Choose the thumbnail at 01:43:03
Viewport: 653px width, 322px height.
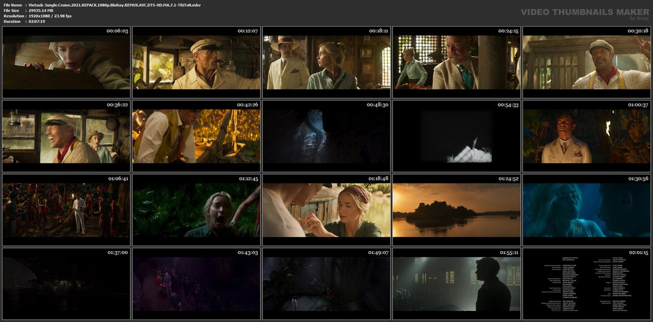(x=196, y=284)
